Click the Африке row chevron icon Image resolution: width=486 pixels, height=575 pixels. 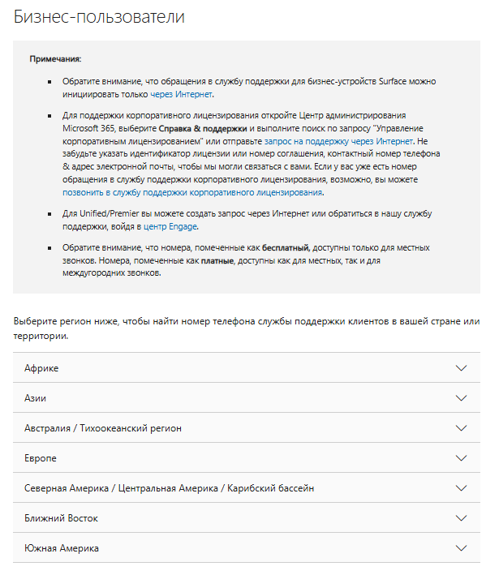[461, 368]
